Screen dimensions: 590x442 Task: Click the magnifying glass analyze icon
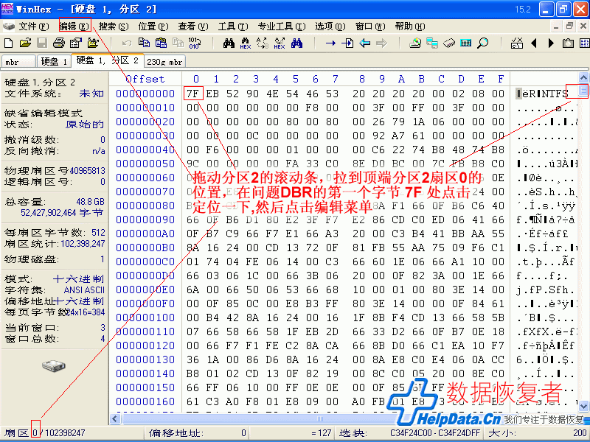pos(483,43)
